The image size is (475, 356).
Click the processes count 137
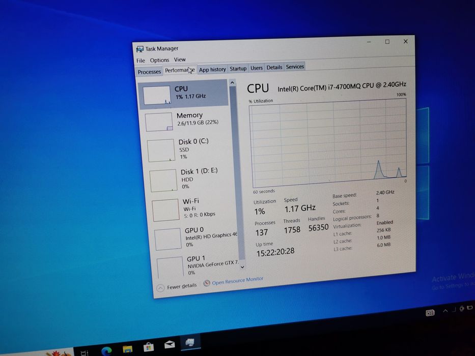click(262, 232)
